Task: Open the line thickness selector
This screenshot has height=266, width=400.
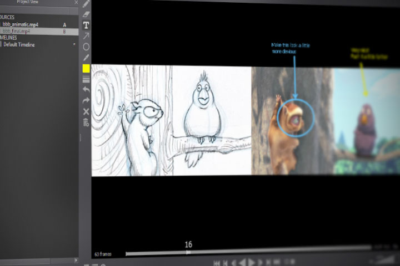Action: tap(86, 79)
